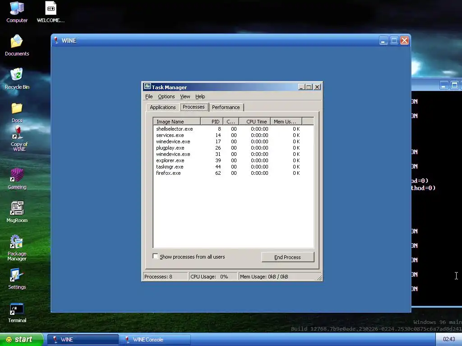This screenshot has height=346, width=462.
Task: Click the start button on taskbar
Action: [x=21, y=340]
